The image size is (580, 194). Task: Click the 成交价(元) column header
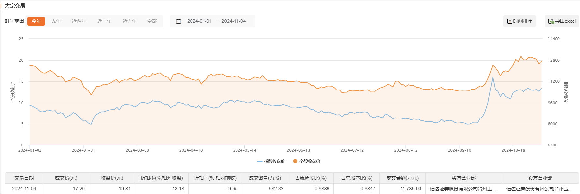[x=66, y=178]
